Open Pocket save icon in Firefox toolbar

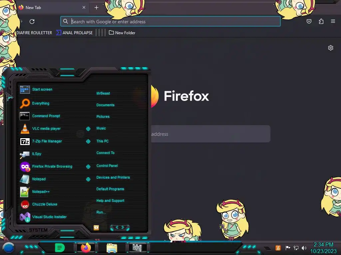click(309, 21)
